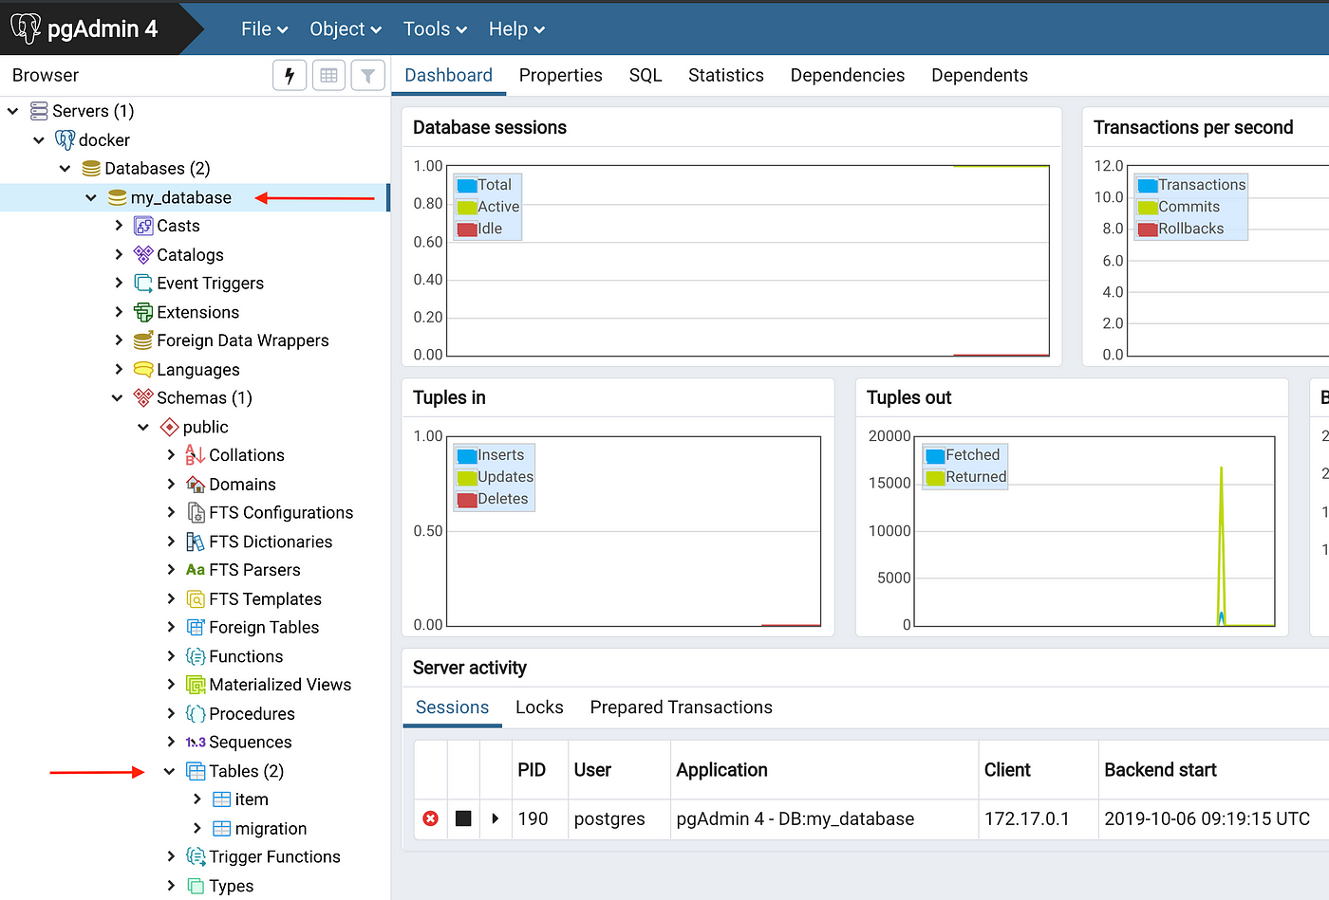Toggle the Active sessions legend entry
The width and height of the screenshot is (1329, 900).
(488, 207)
